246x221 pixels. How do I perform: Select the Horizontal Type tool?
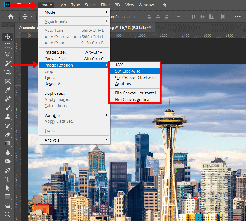(x=8, y=179)
